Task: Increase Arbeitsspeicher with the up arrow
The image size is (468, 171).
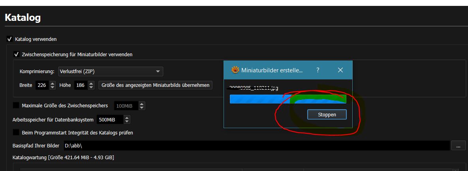Action: [127, 118]
